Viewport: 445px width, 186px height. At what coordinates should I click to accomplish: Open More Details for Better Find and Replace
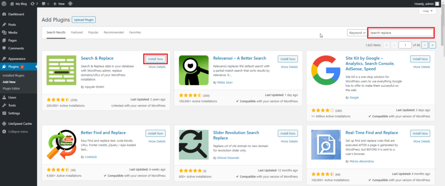tap(157, 141)
